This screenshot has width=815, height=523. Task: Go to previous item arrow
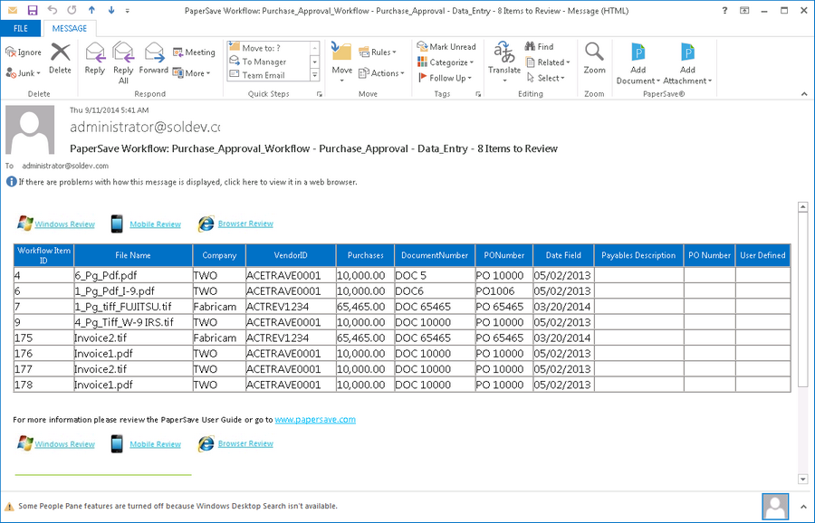(x=91, y=10)
